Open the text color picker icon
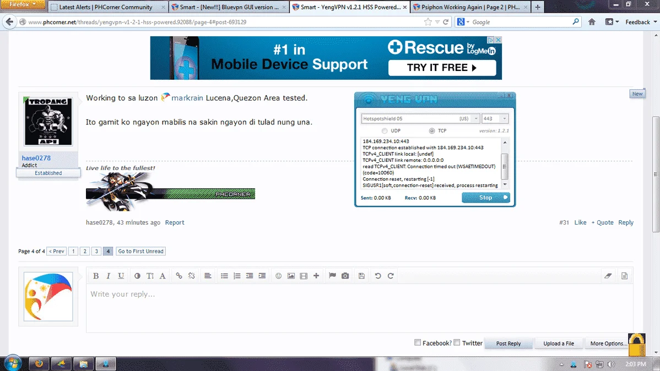The height and width of the screenshot is (371, 660). pyautogui.click(x=137, y=276)
